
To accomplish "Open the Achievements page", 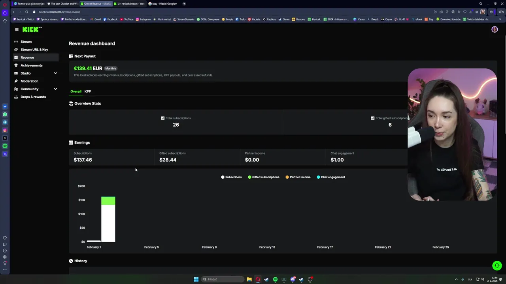I will pyautogui.click(x=31, y=65).
